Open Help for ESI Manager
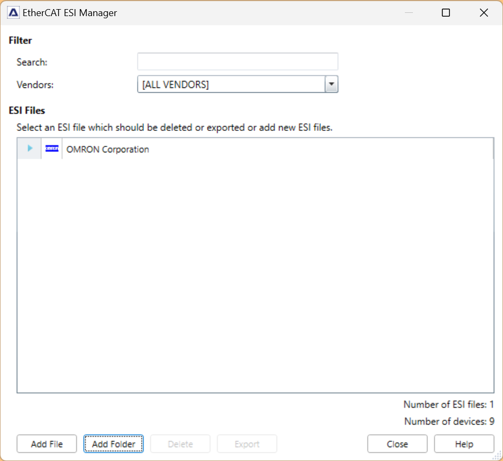The image size is (503, 461). click(x=464, y=444)
